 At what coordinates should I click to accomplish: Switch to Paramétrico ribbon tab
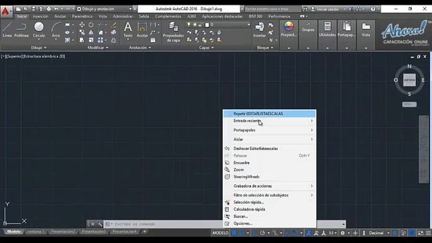(82, 16)
